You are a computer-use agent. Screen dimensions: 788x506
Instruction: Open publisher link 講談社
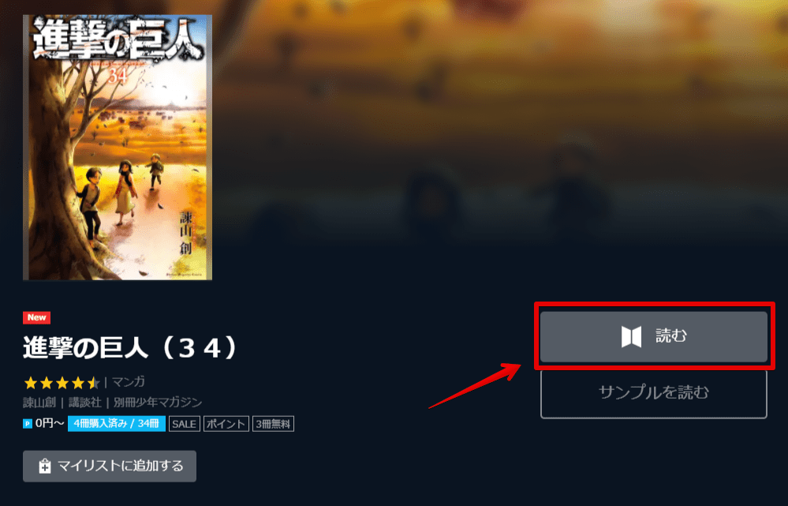tap(85, 403)
